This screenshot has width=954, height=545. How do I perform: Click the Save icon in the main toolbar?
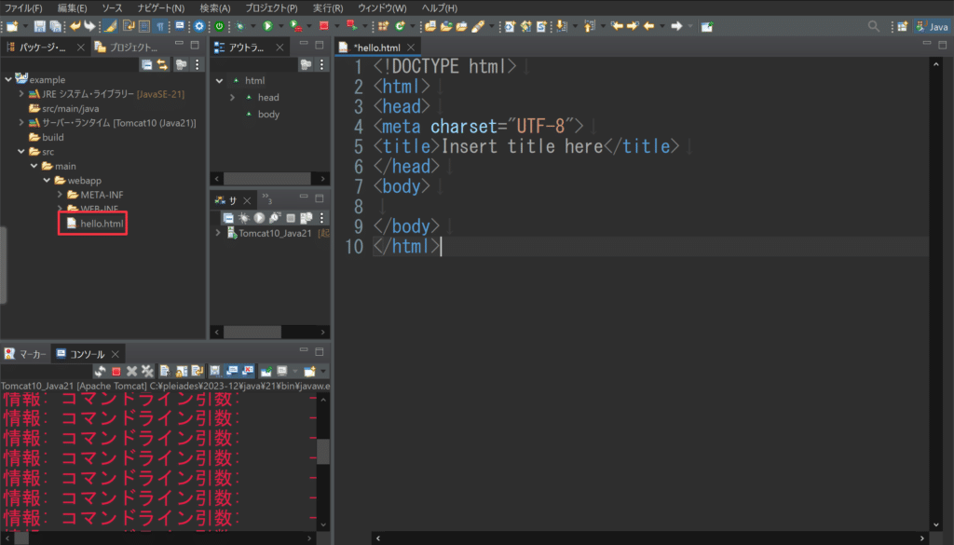coord(40,26)
